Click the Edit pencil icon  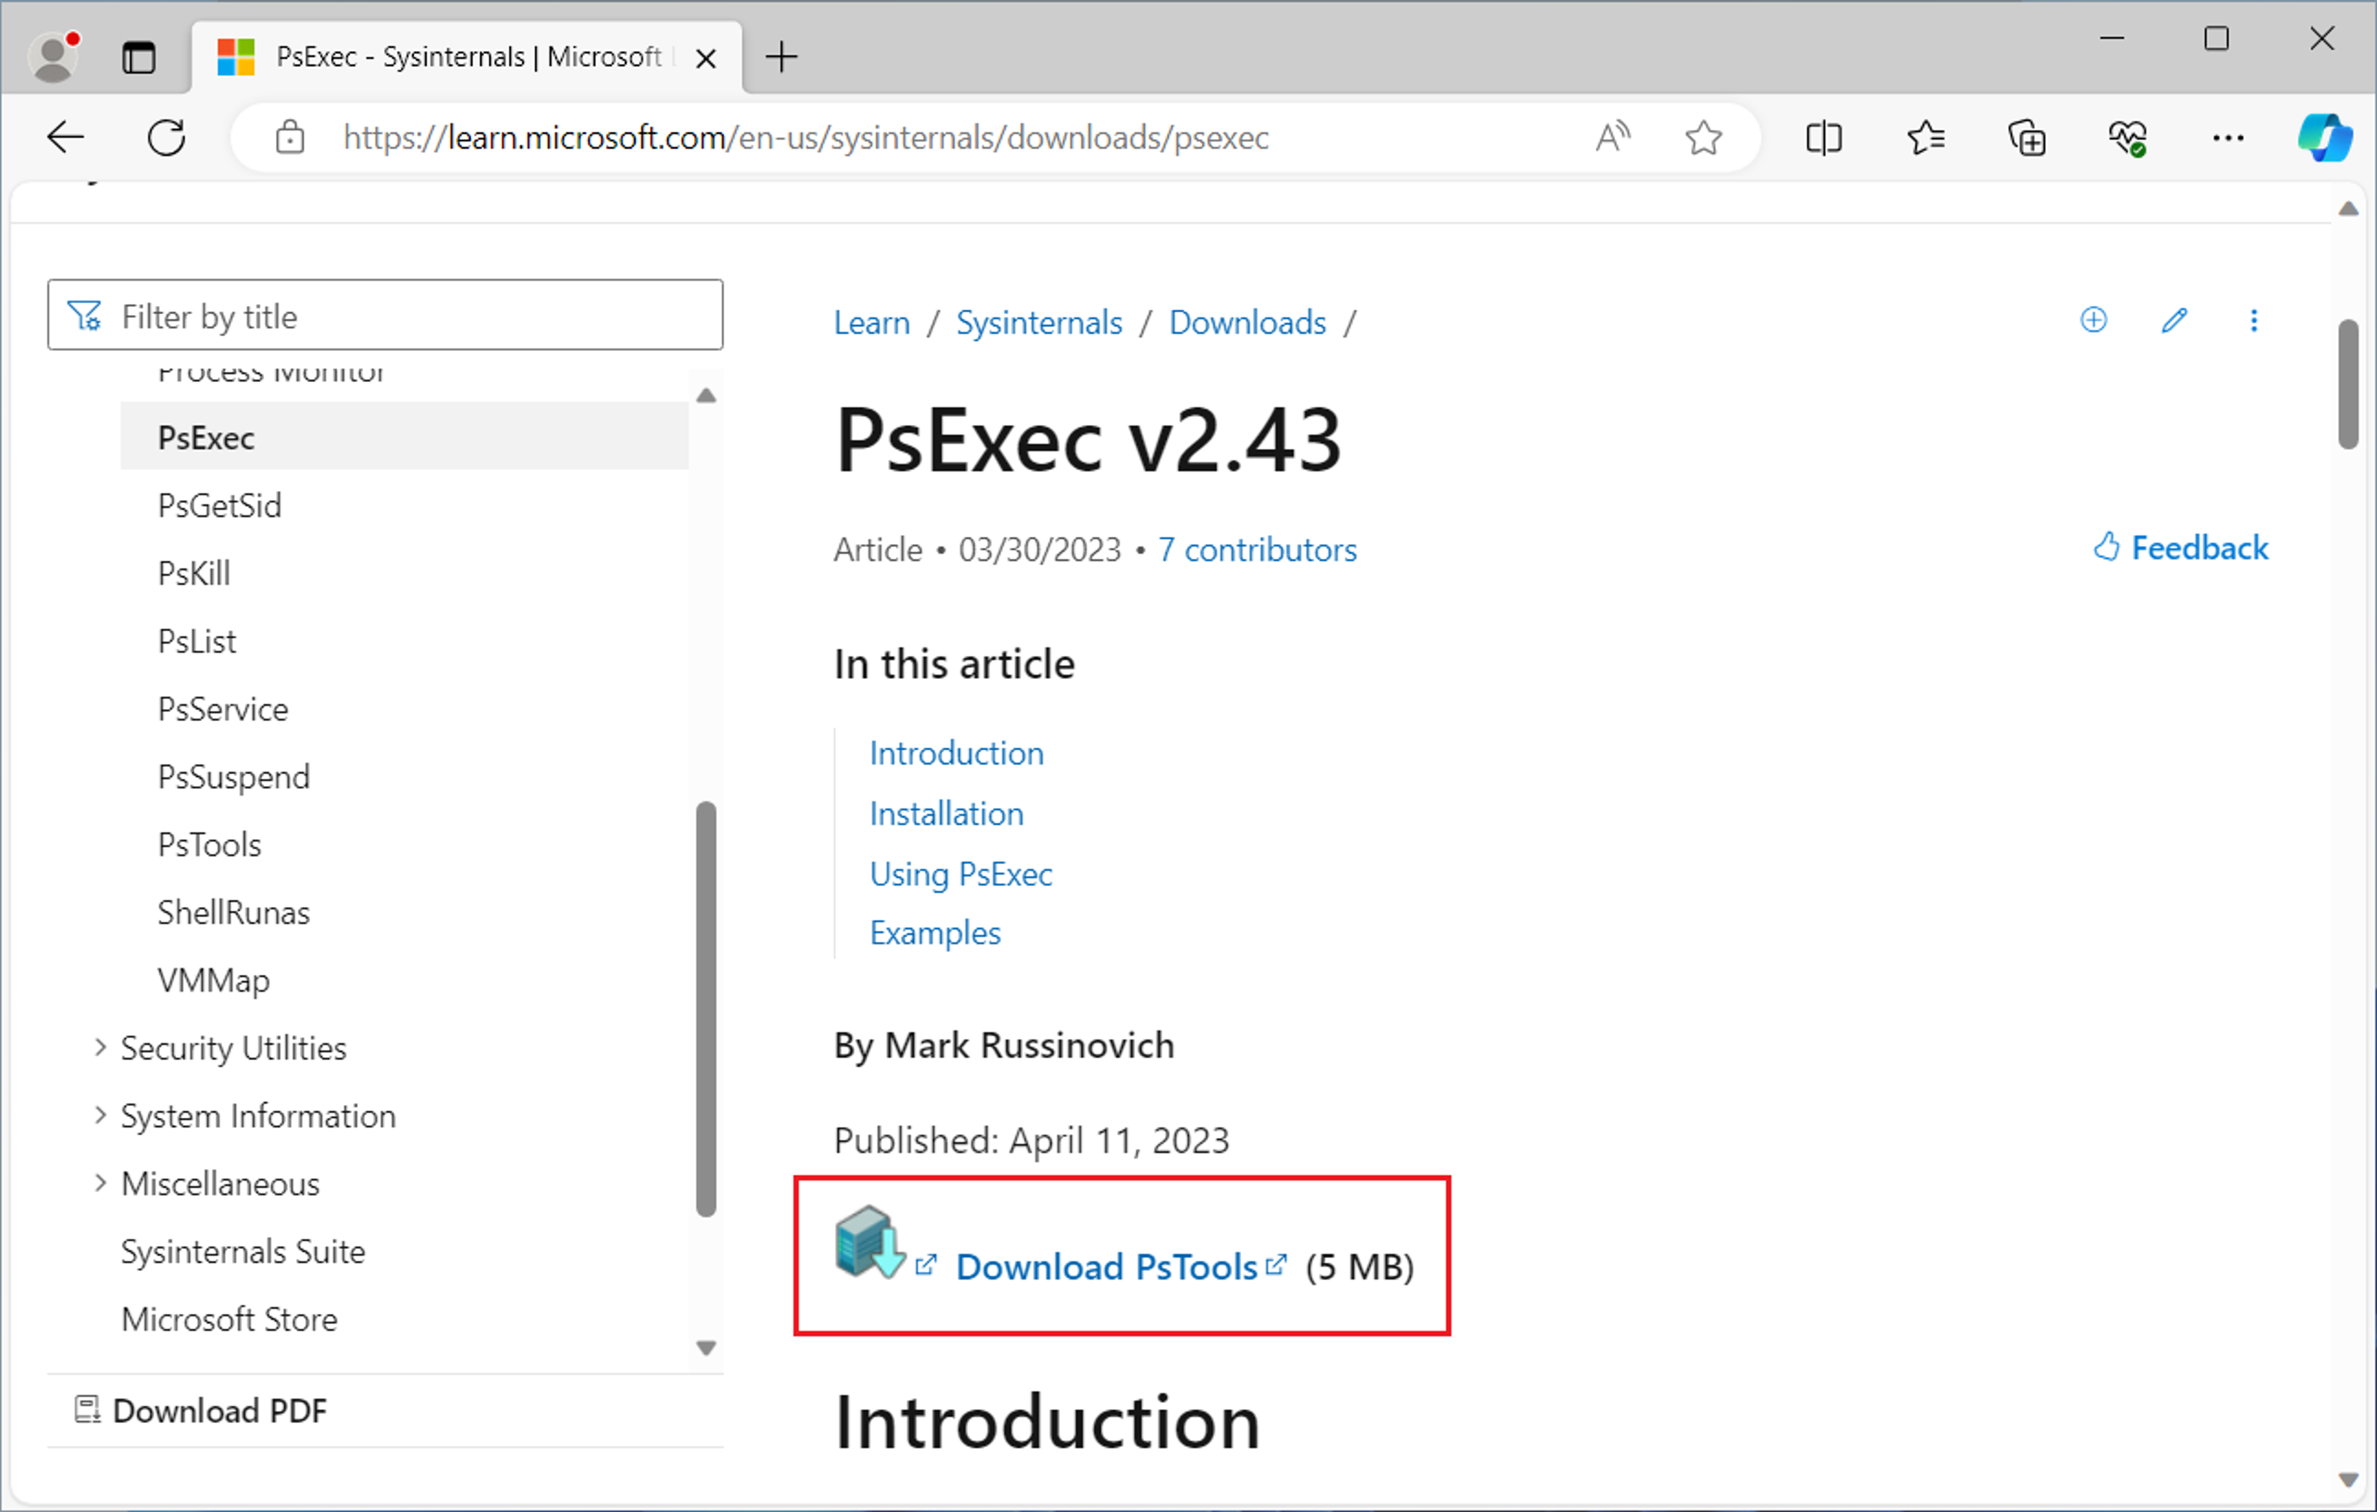[x=2173, y=320]
